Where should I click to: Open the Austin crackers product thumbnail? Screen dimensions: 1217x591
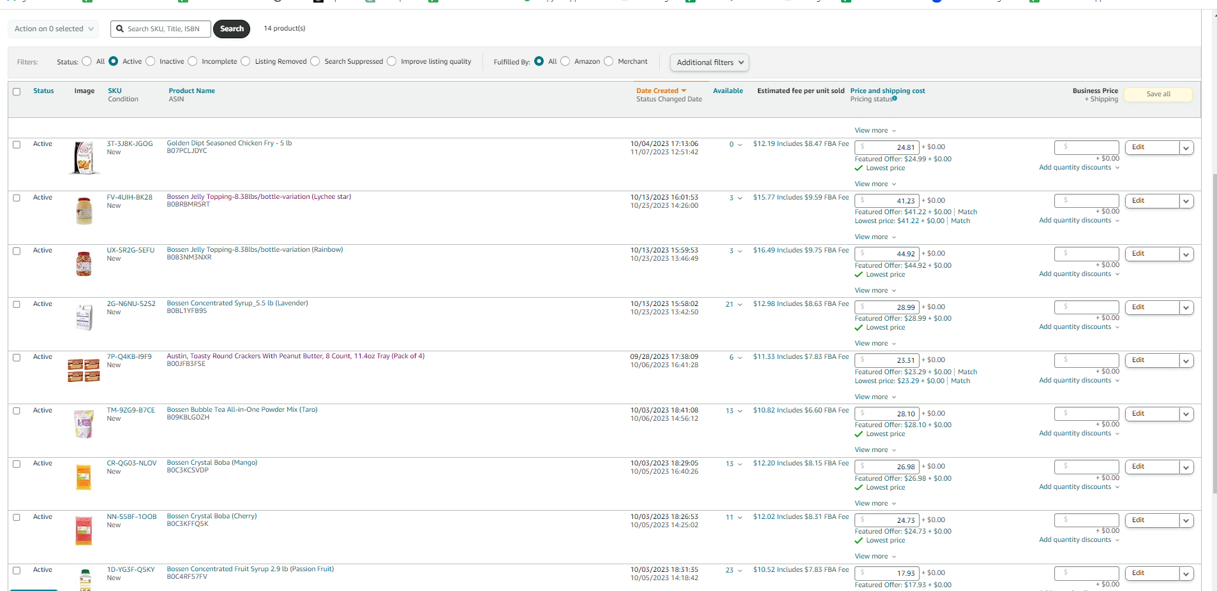(84, 370)
